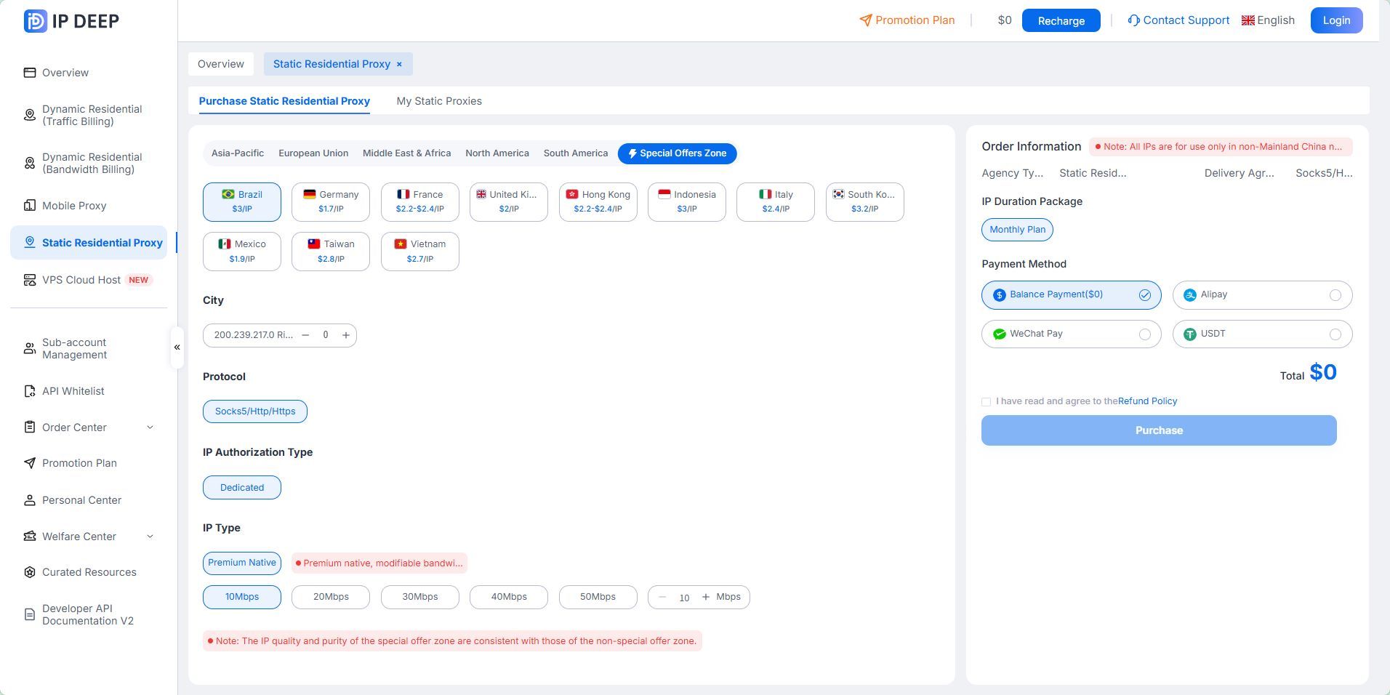Click the VPS Cloud Host icon
The height and width of the screenshot is (695, 1390).
[x=30, y=280]
